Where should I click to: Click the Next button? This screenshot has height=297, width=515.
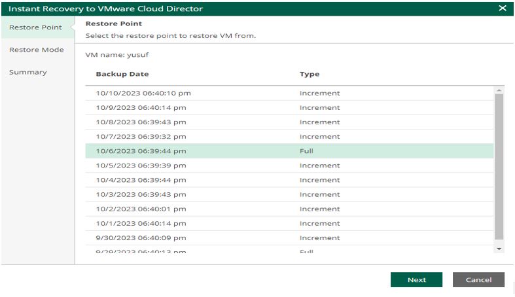[416, 279]
